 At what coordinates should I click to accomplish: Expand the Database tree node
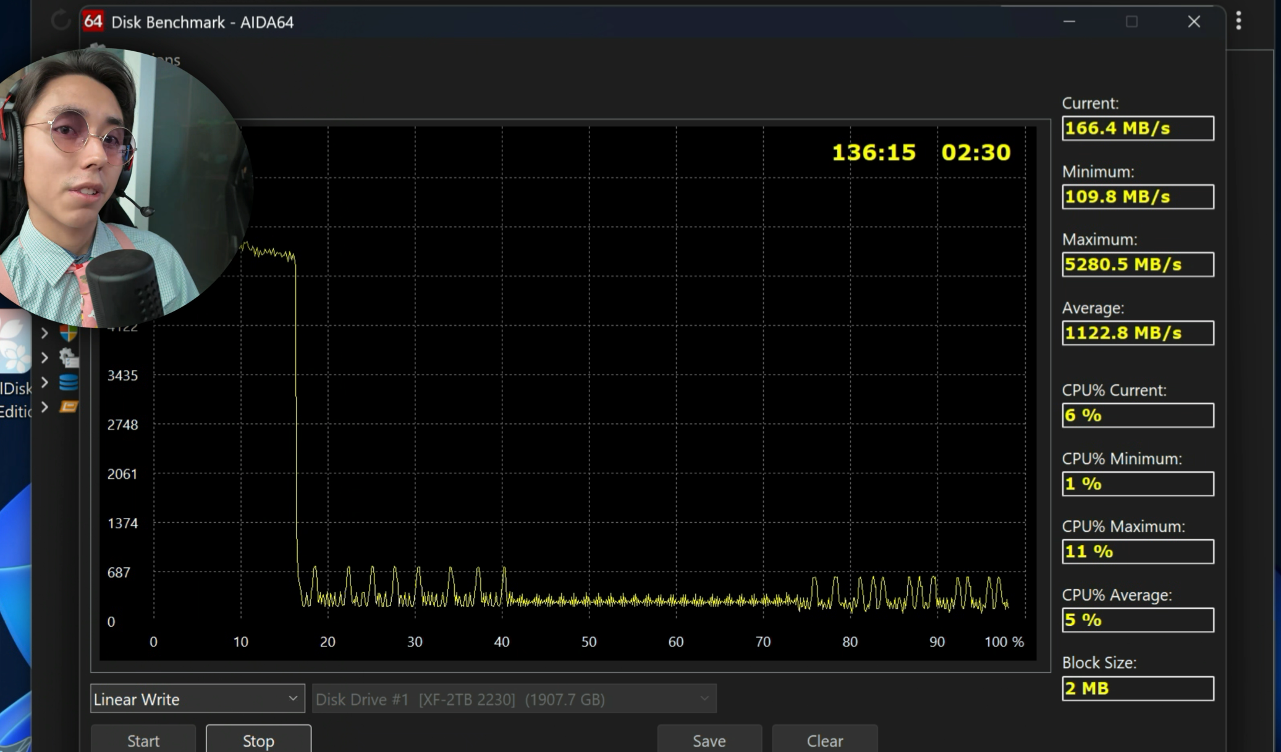click(x=44, y=382)
